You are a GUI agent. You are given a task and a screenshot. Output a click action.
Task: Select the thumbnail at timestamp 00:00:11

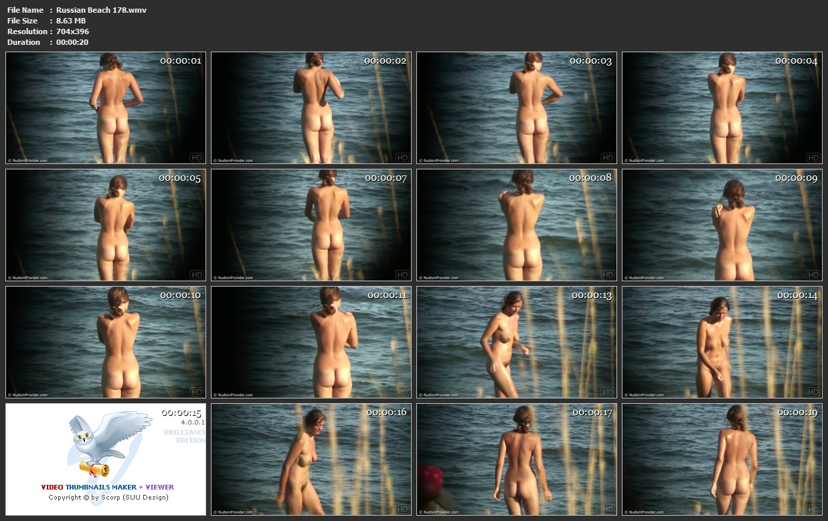pyautogui.click(x=311, y=342)
